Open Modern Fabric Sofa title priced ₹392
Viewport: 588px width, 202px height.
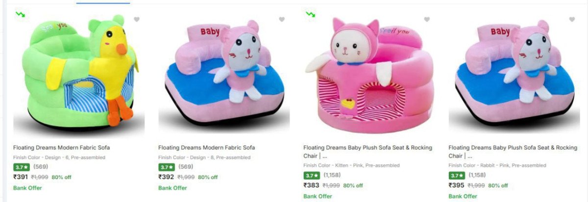click(x=206, y=147)
